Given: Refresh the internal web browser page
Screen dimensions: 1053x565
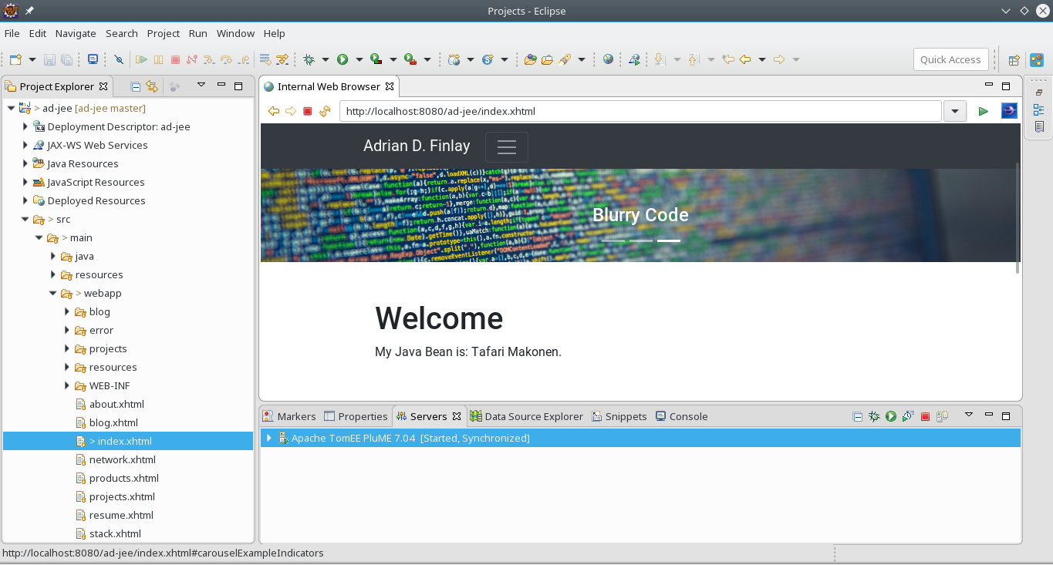Looking at the screenshot, I should [325, 111].
